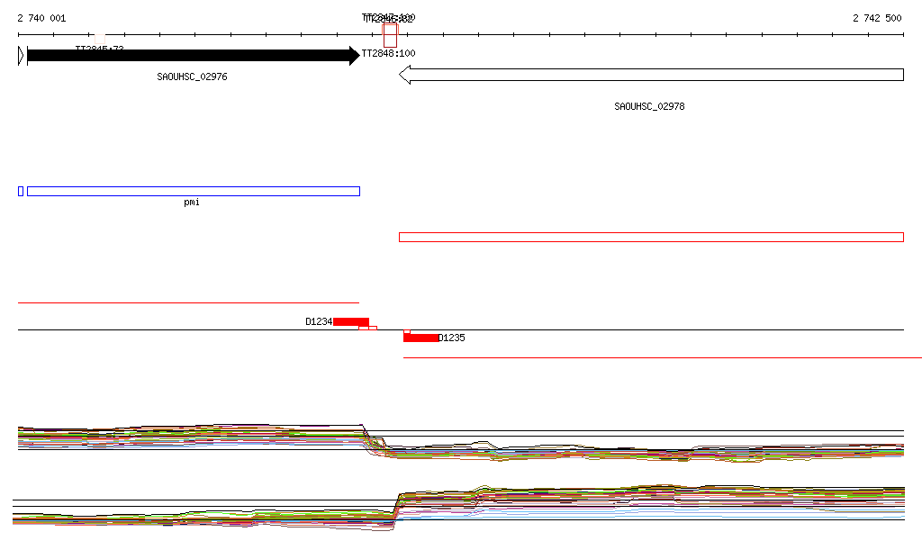The width and height of the screenshot is (922, 550).
Task: Click the SAOUHSC_02978 gene label
Action: [649, 106]
